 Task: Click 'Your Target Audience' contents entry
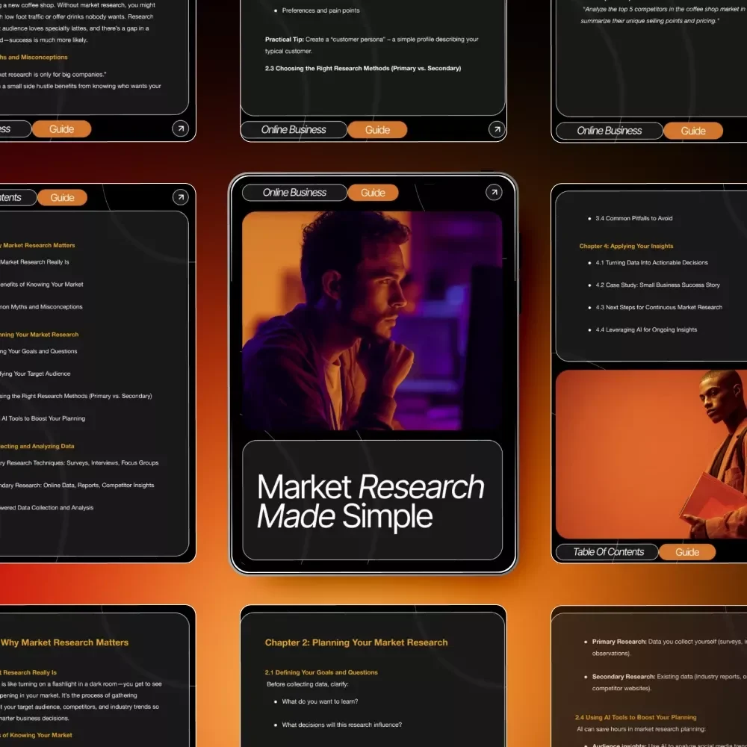coord(35,373)
